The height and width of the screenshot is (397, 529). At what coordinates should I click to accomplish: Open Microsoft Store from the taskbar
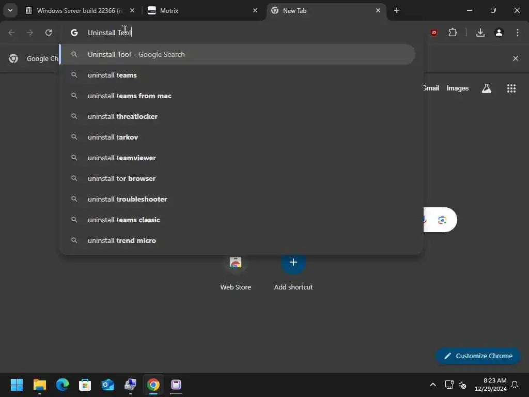point(85,385)
